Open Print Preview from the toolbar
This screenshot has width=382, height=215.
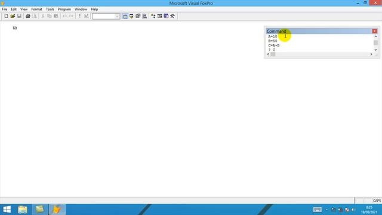(x=35, y=16)
